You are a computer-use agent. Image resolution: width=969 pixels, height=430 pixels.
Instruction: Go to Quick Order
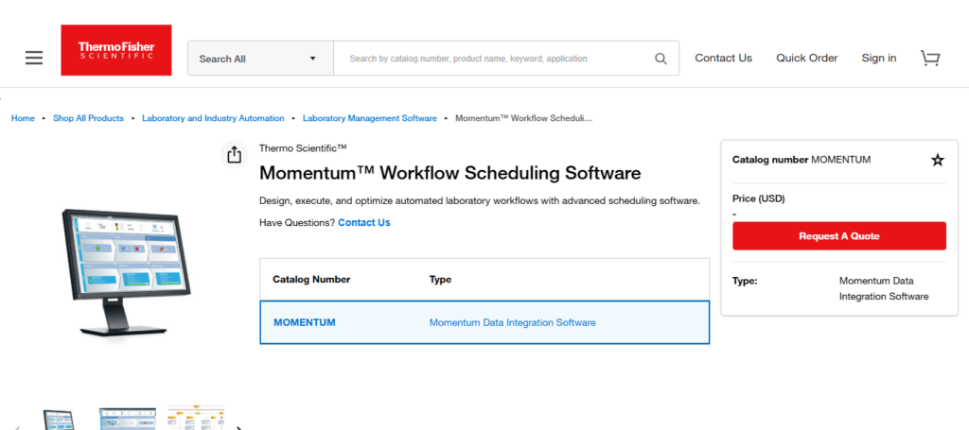pos(807,58)
